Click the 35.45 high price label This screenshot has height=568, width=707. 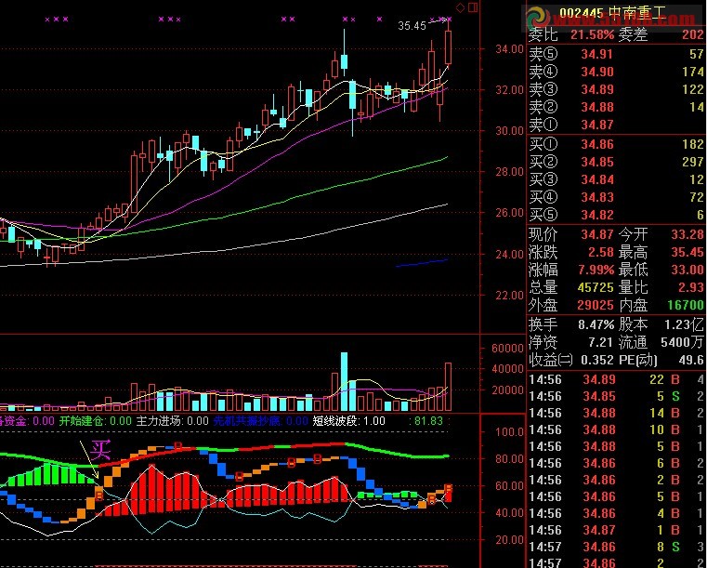click(412, 26)
